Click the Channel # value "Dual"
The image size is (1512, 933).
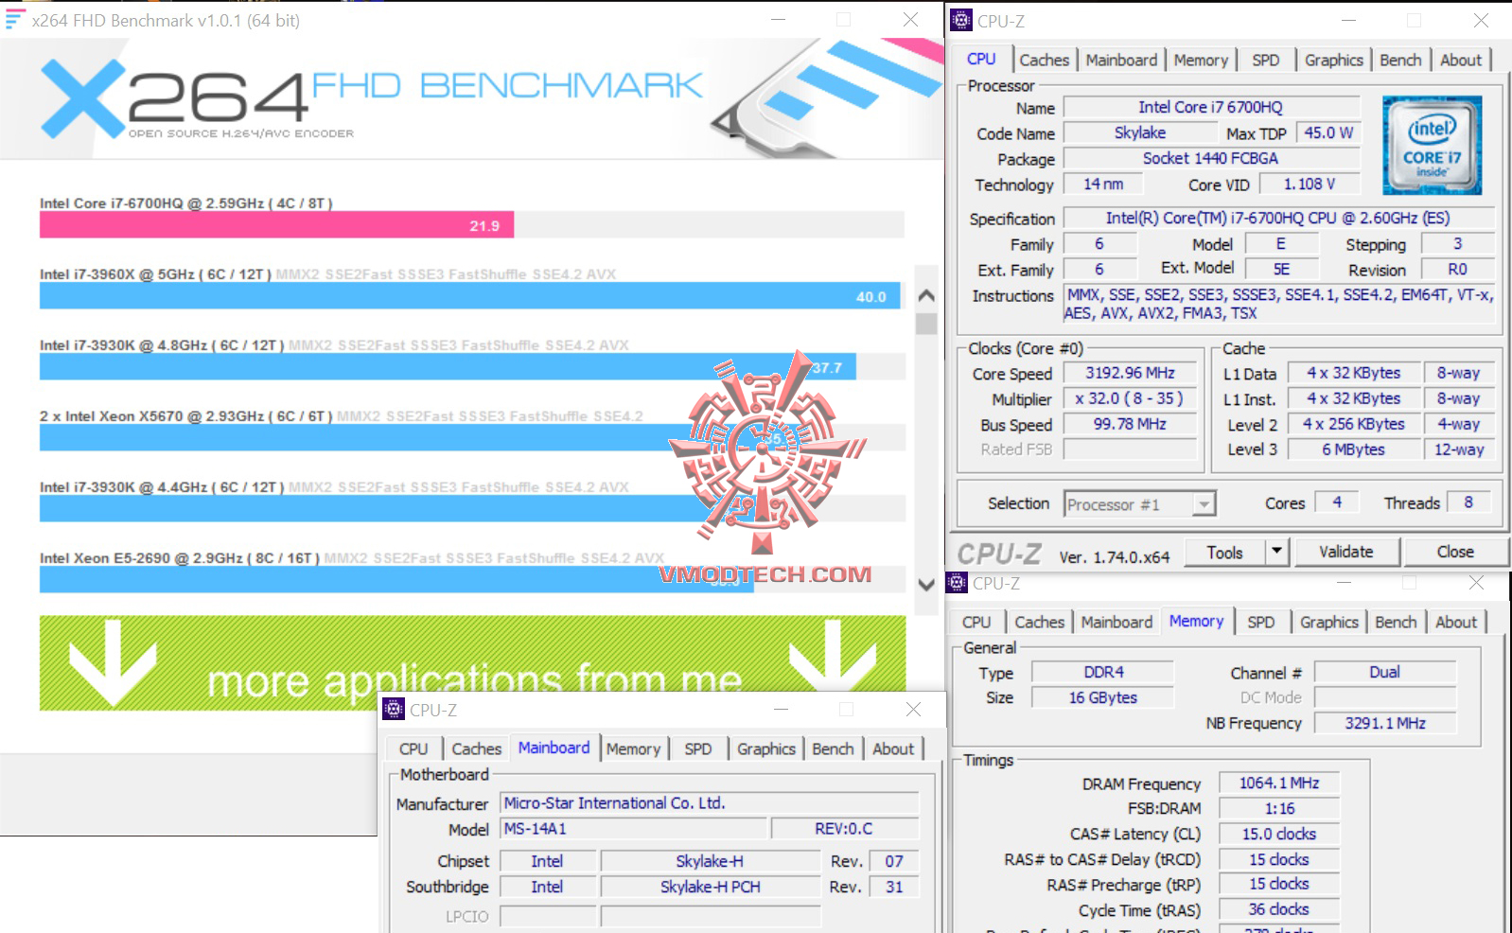pyautogui.click(x=1384, y=673)
